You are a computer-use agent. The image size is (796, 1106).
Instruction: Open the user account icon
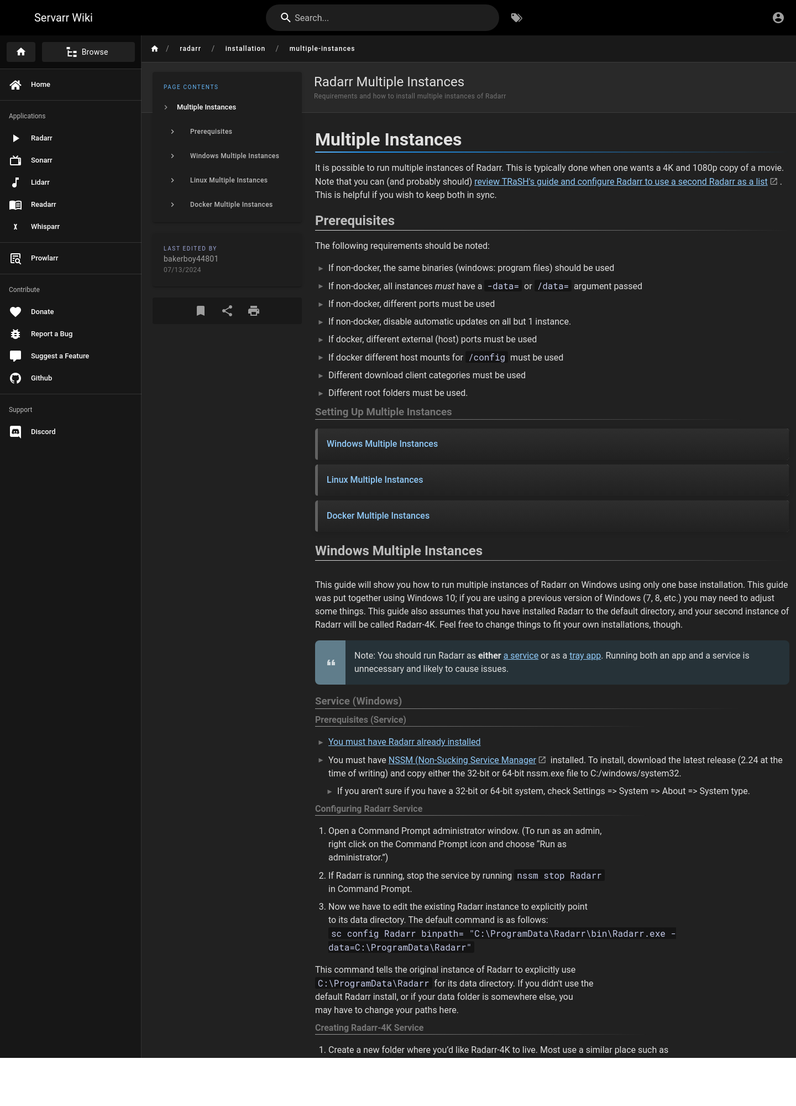click(778, 18)
